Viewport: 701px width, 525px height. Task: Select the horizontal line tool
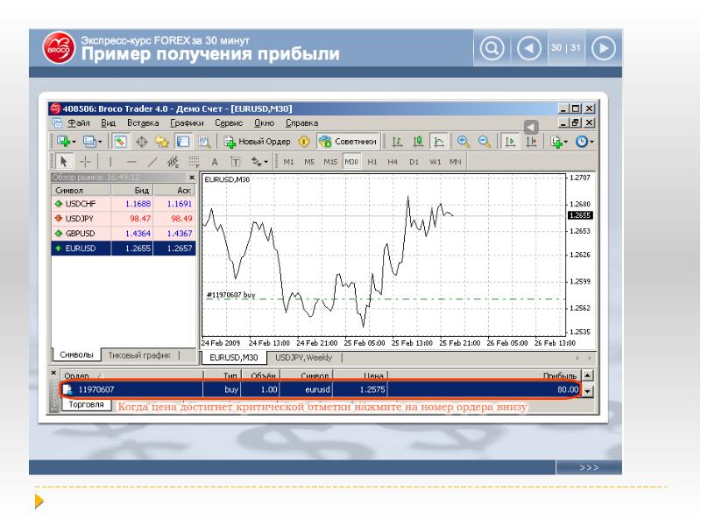coord(131,161)
